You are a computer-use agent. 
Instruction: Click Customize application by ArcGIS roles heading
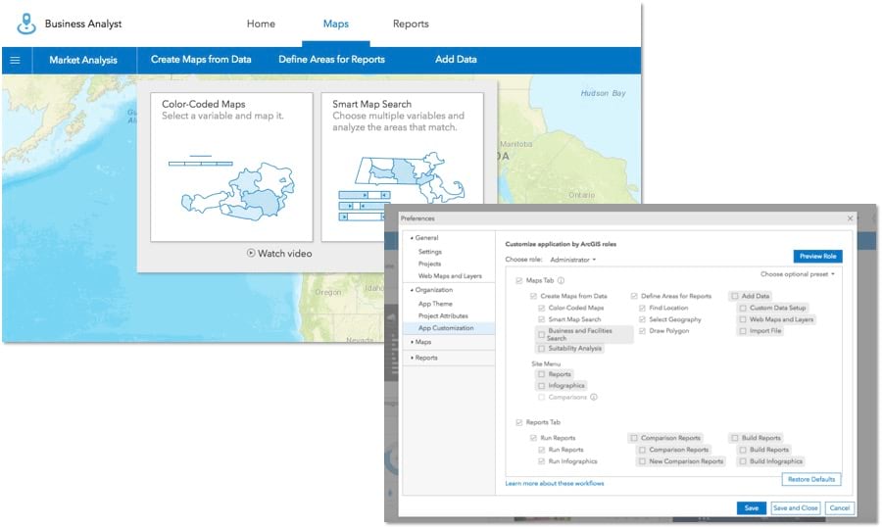tap(561, 244)
